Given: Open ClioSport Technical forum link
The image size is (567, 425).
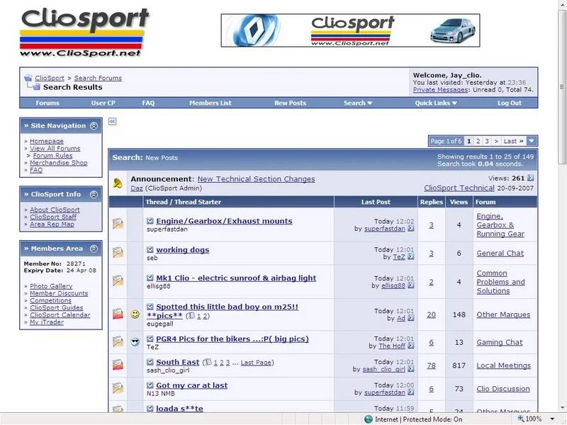Looking at the screenshot, I should tap(459, 188).
